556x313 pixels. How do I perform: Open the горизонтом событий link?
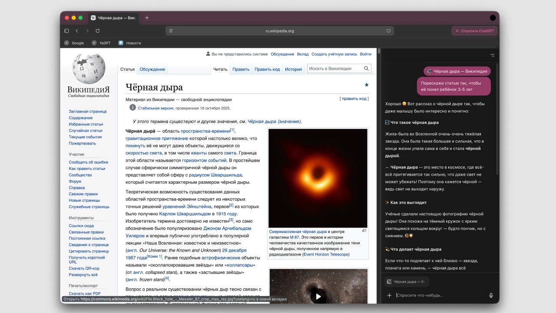coord(204,160)
